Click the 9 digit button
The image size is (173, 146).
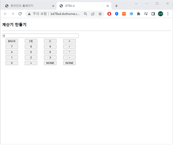pos(50,47)
